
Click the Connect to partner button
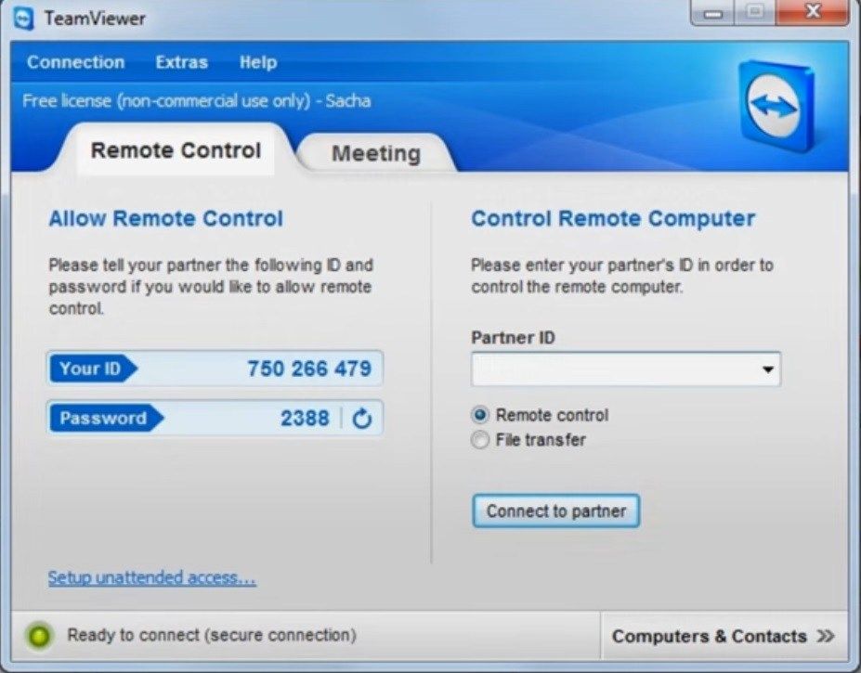coord(556,511)
